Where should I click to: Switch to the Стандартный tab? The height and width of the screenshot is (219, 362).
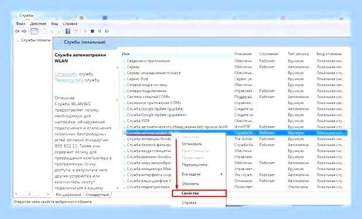97,194
